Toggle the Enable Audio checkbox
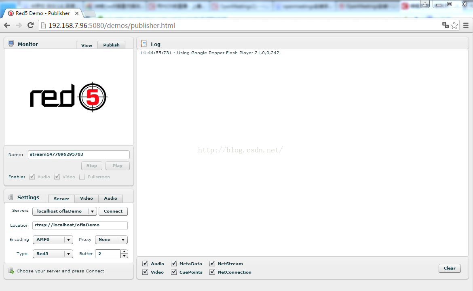This screenshot has height=291, width=473. pyautogui.click(x=32, y=177)
